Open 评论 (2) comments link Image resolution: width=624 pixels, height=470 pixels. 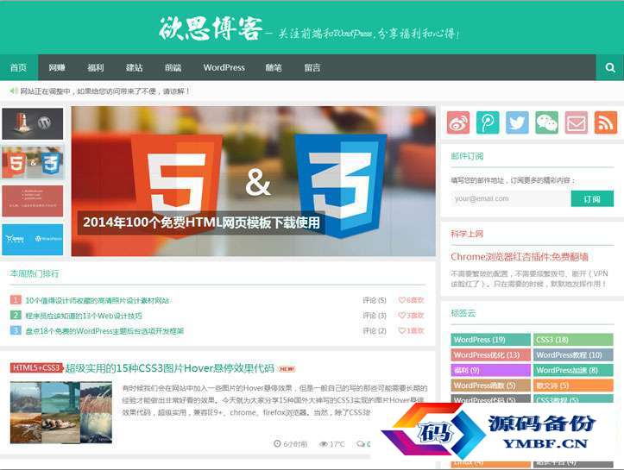375,330
